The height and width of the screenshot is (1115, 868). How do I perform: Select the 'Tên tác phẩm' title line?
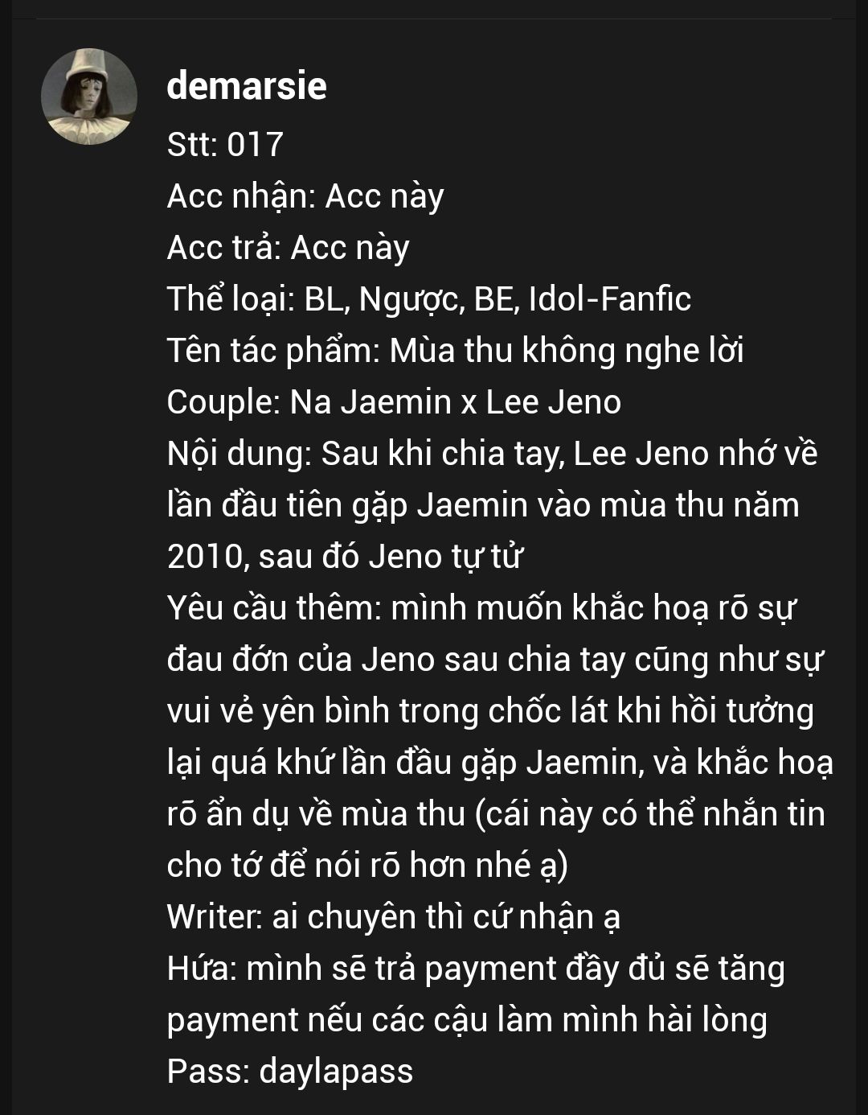[x=455, y=351]
